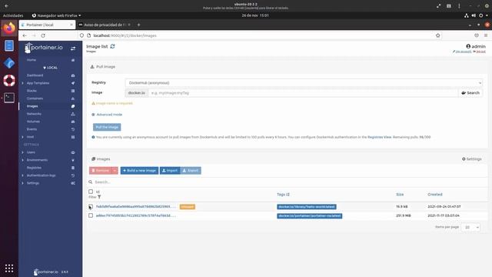The height and width of the screenshot is (277, 492).
Task: Open the Firefox hamburger menu
Action: click(x=486, y=35)
